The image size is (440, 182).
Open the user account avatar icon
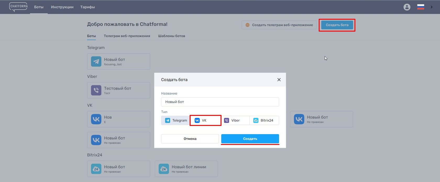(407, 7)
